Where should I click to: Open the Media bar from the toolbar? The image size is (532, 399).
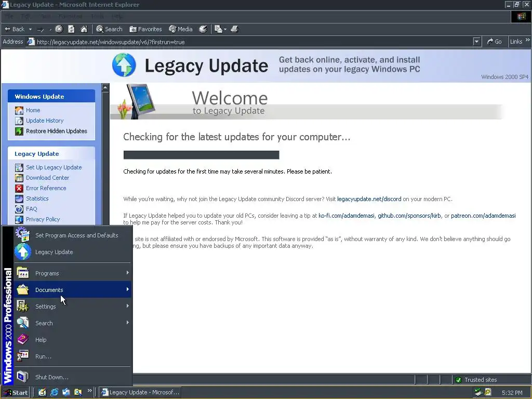181,29
